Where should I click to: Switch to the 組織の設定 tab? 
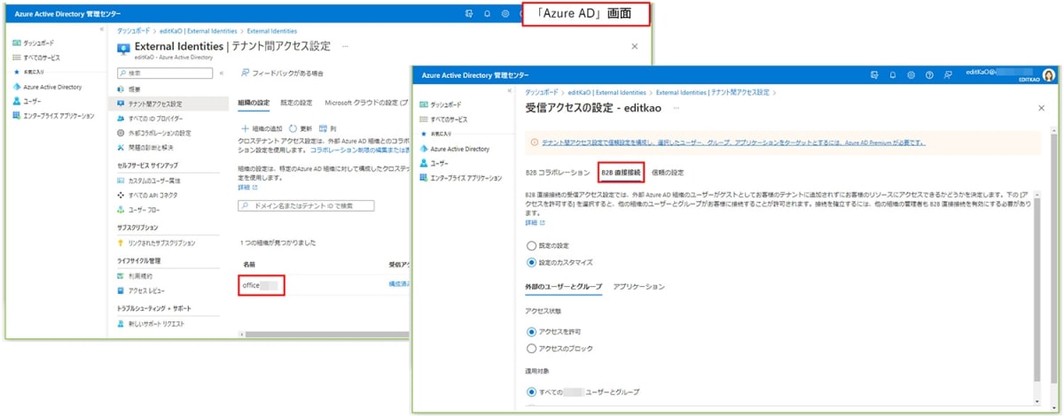(x=254, y=104)
